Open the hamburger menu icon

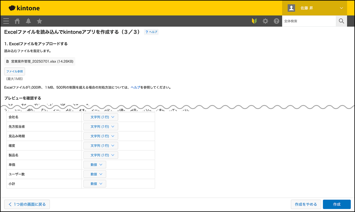pos(6,21)
